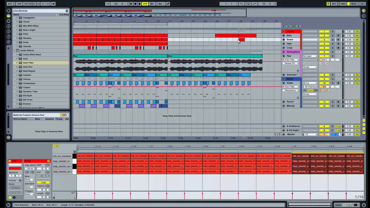Select Arpeggiator in the browser
Viewport: 370px width, 208px height.
pos(29,18)
